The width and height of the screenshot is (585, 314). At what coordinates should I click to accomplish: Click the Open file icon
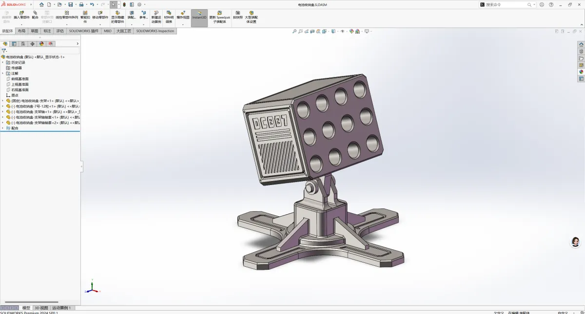(59, 4)
